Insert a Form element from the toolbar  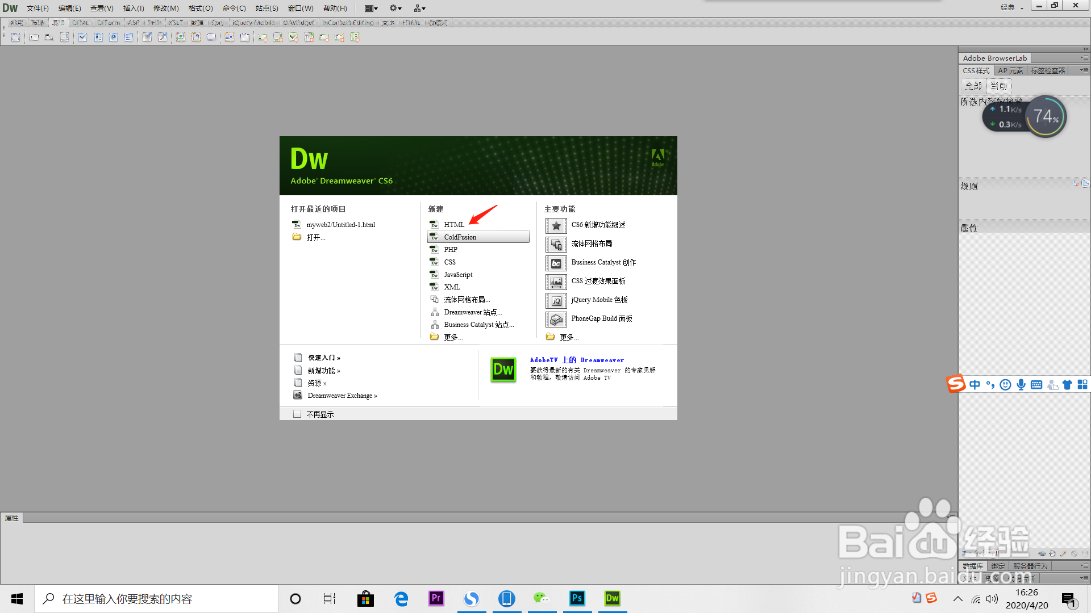(15, 37)
